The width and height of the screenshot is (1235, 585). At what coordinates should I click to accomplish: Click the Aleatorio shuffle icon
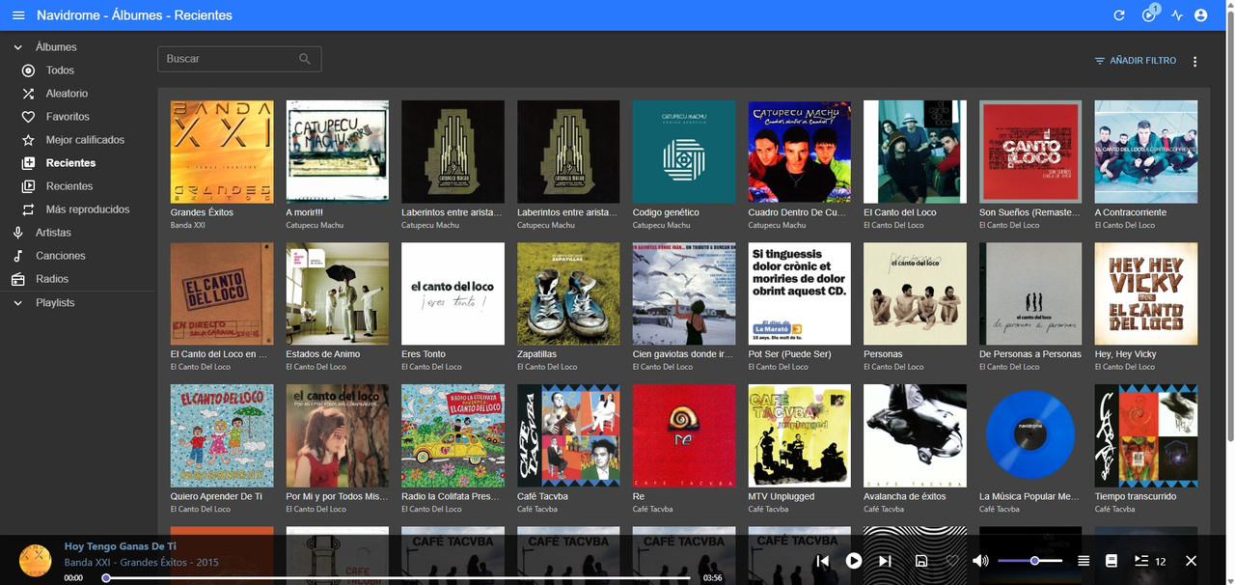click(x=28, y=94)
